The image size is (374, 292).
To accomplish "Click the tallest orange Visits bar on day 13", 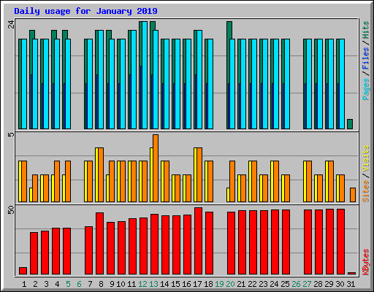I will pyautogui.click(x=156, y=168).
